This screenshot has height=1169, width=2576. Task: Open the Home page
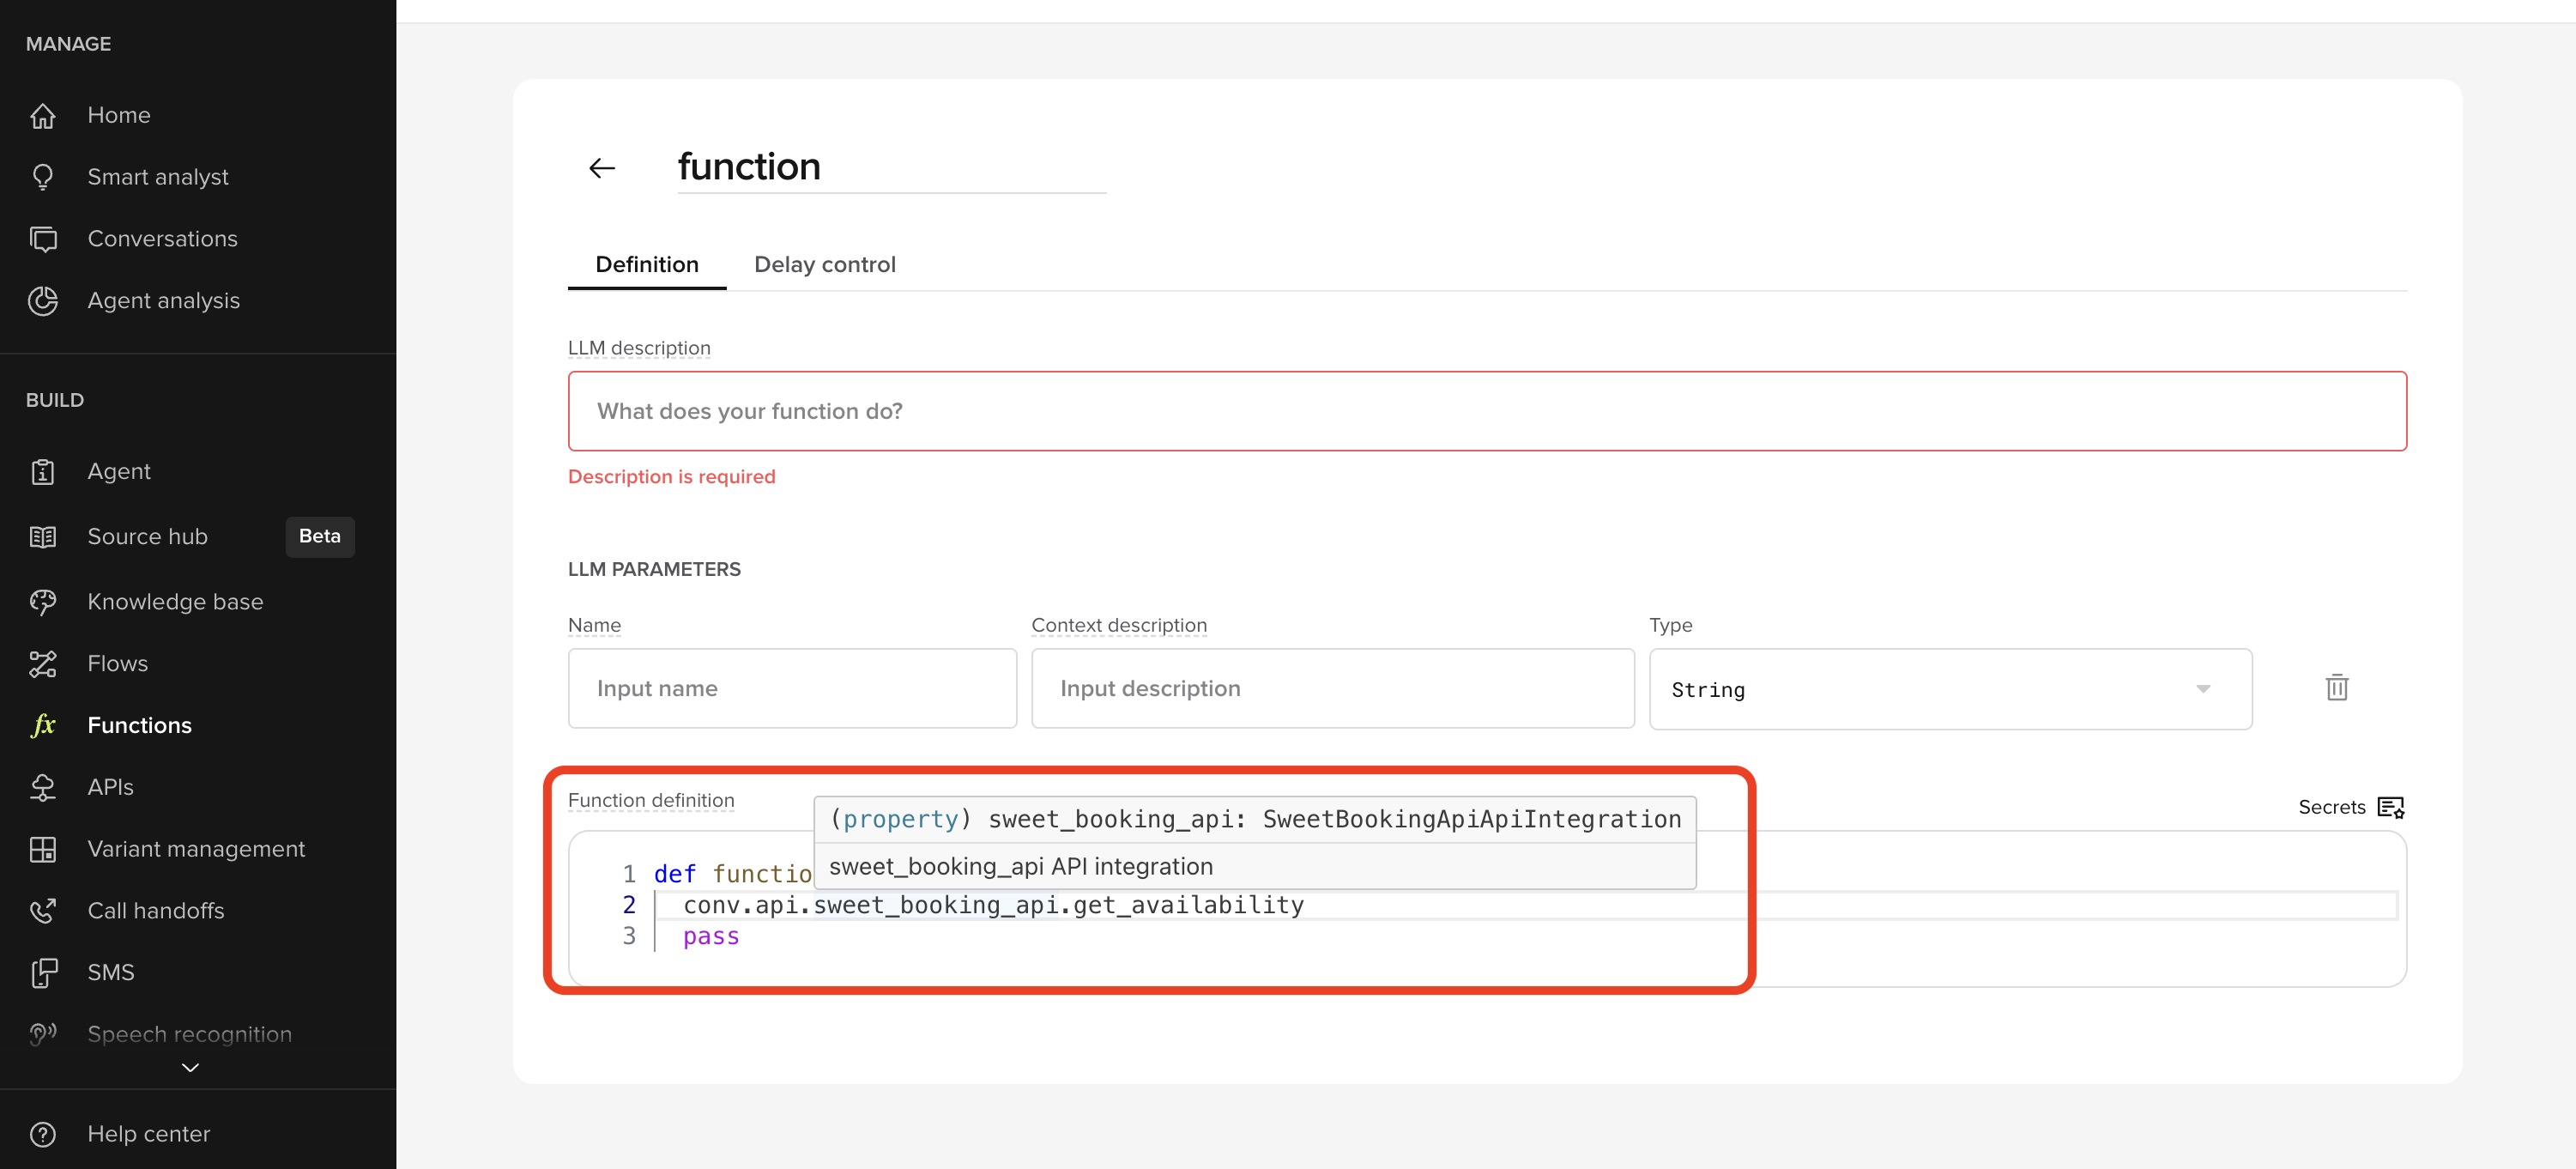tap(118, 115)
